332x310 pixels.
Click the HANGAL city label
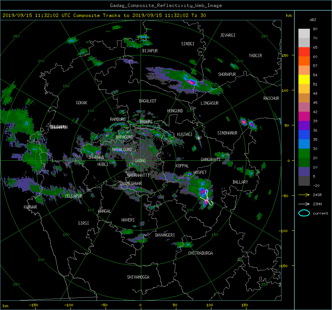104,211
